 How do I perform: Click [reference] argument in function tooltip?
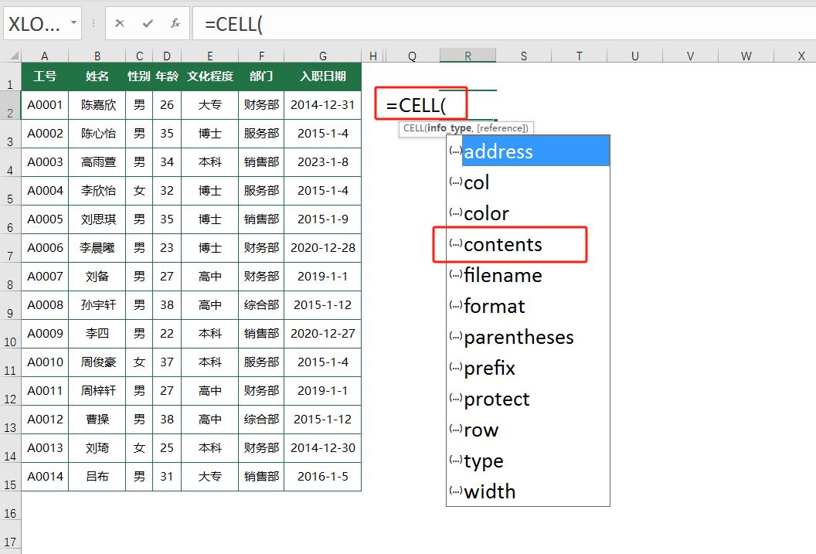pos(501,128)
